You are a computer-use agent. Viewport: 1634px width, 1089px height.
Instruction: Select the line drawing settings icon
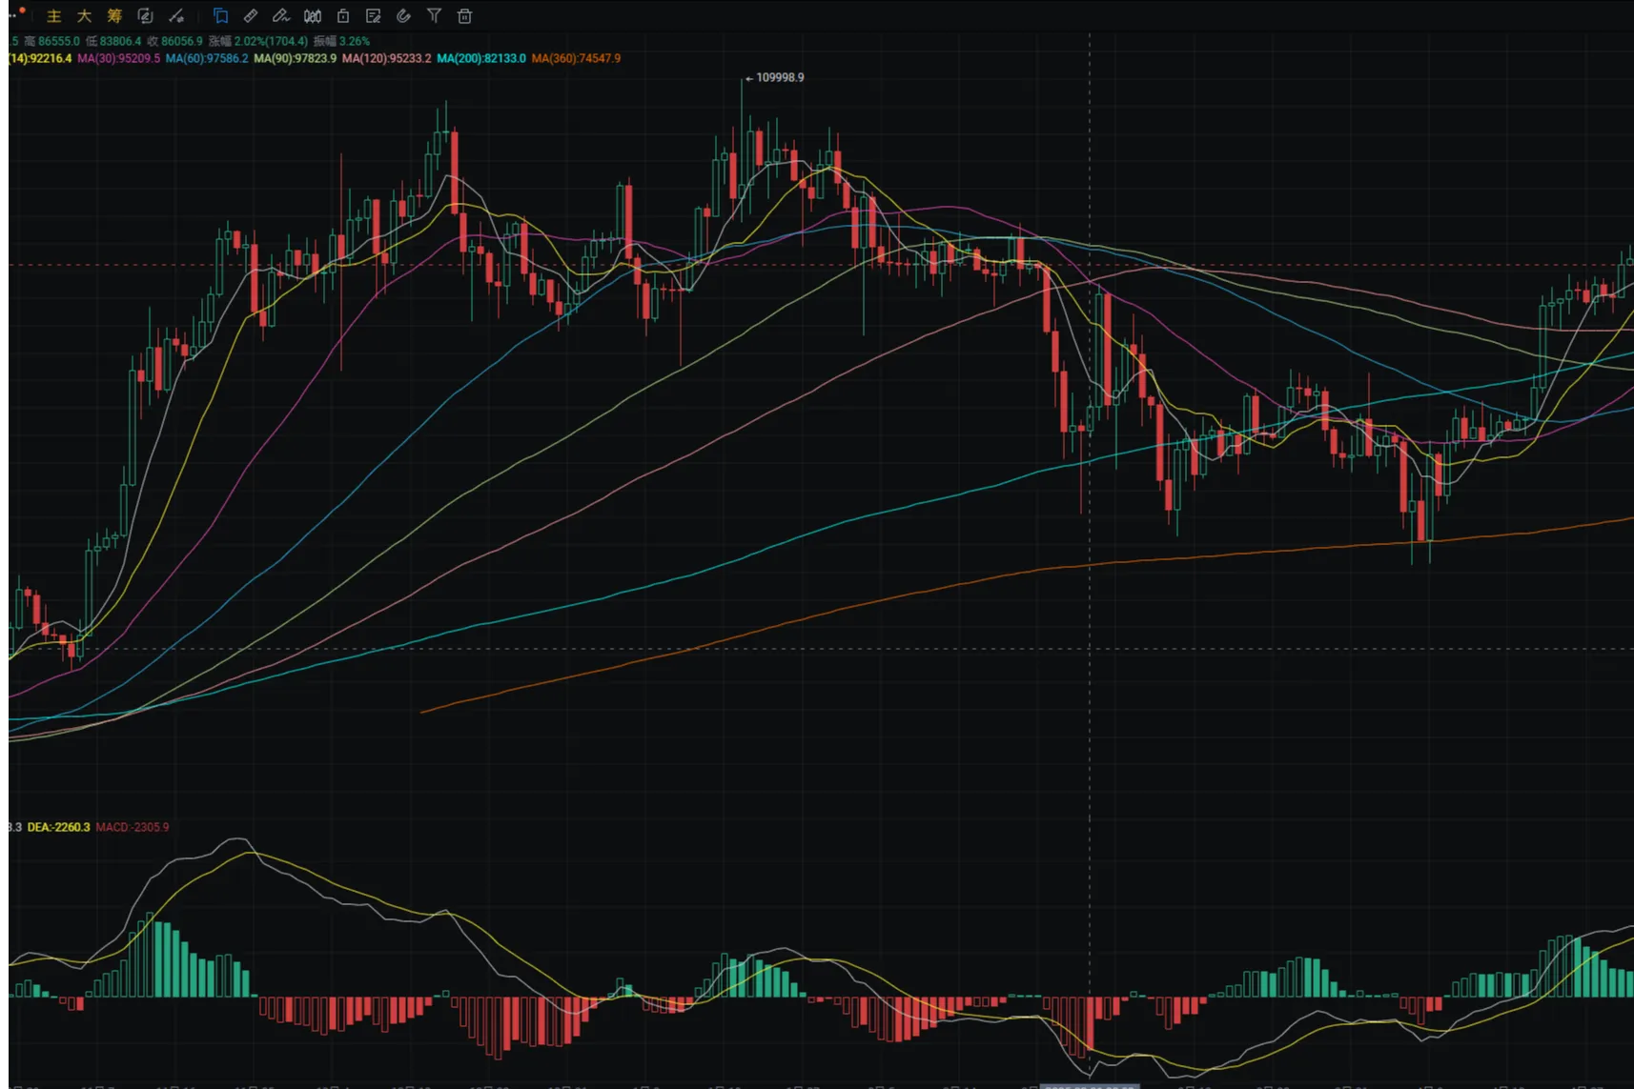point(176,16)
